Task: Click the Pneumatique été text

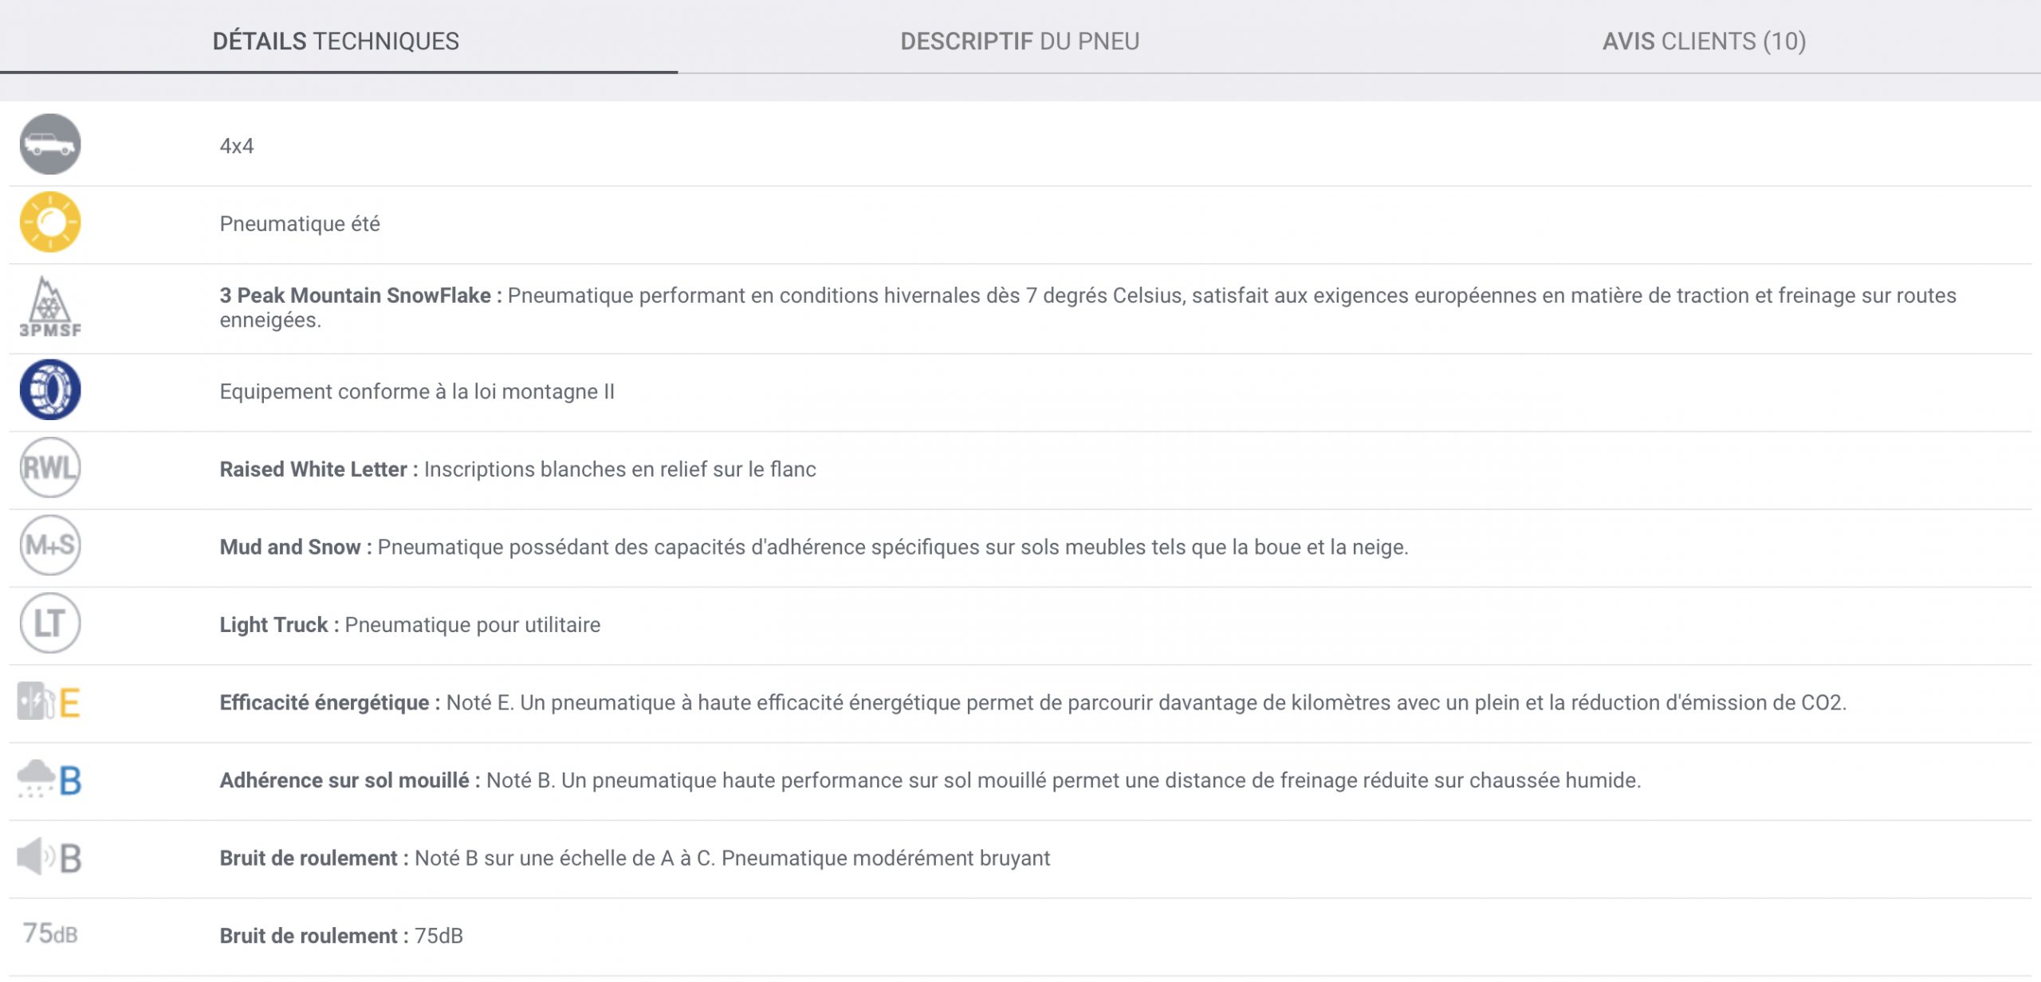Action: tap(300, 224)
